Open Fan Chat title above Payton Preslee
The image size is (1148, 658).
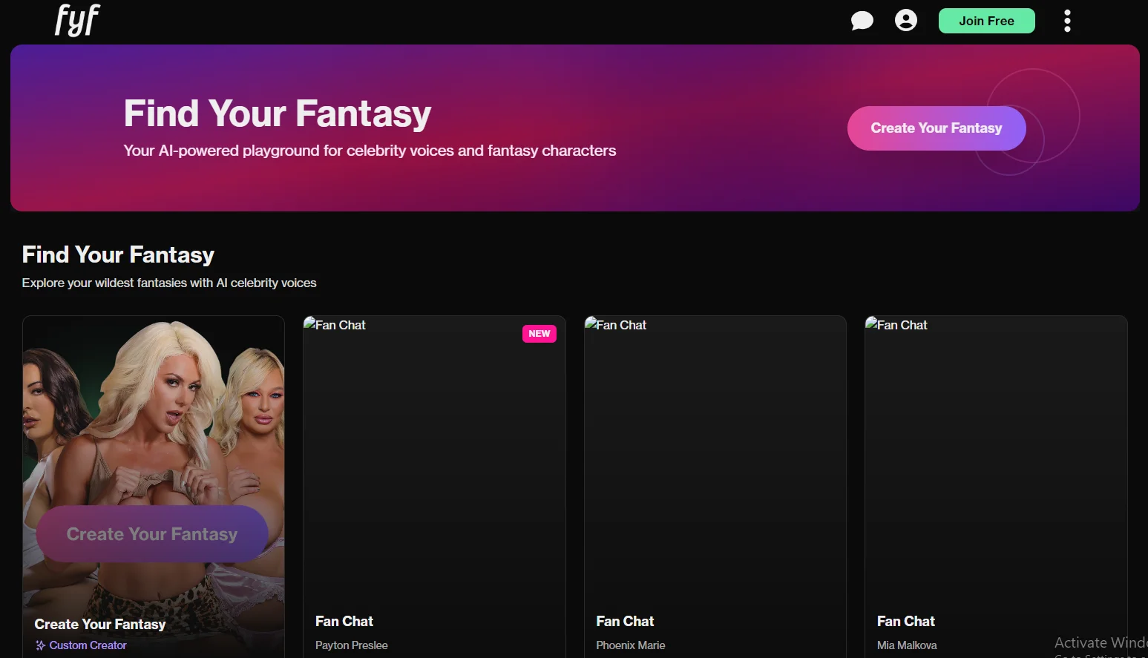point(344,622)
